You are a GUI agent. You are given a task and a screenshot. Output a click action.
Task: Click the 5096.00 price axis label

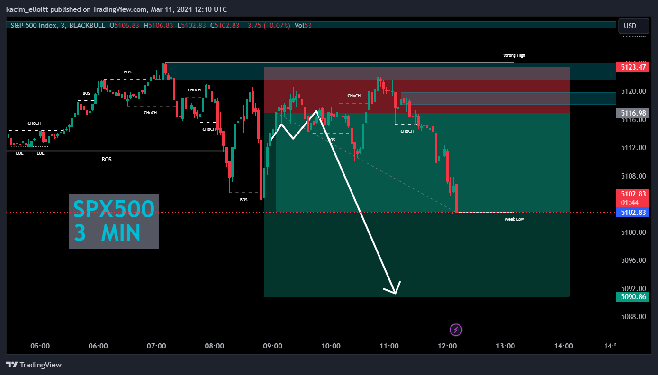633,260
